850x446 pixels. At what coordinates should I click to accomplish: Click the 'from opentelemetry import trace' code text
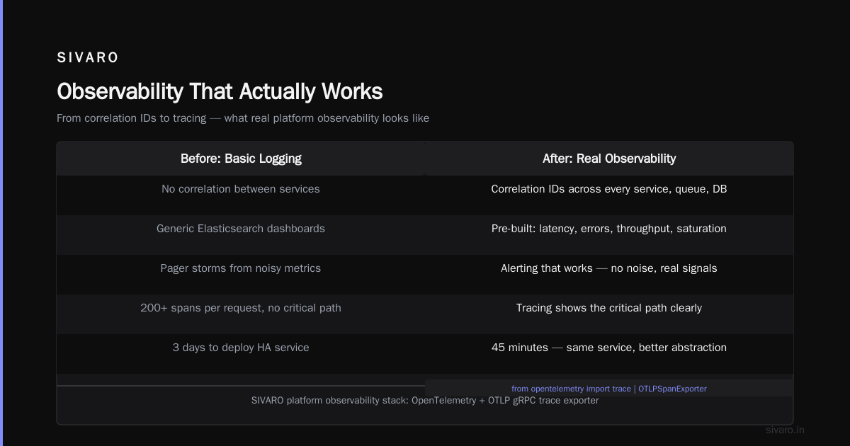click(x=572, y=389)
